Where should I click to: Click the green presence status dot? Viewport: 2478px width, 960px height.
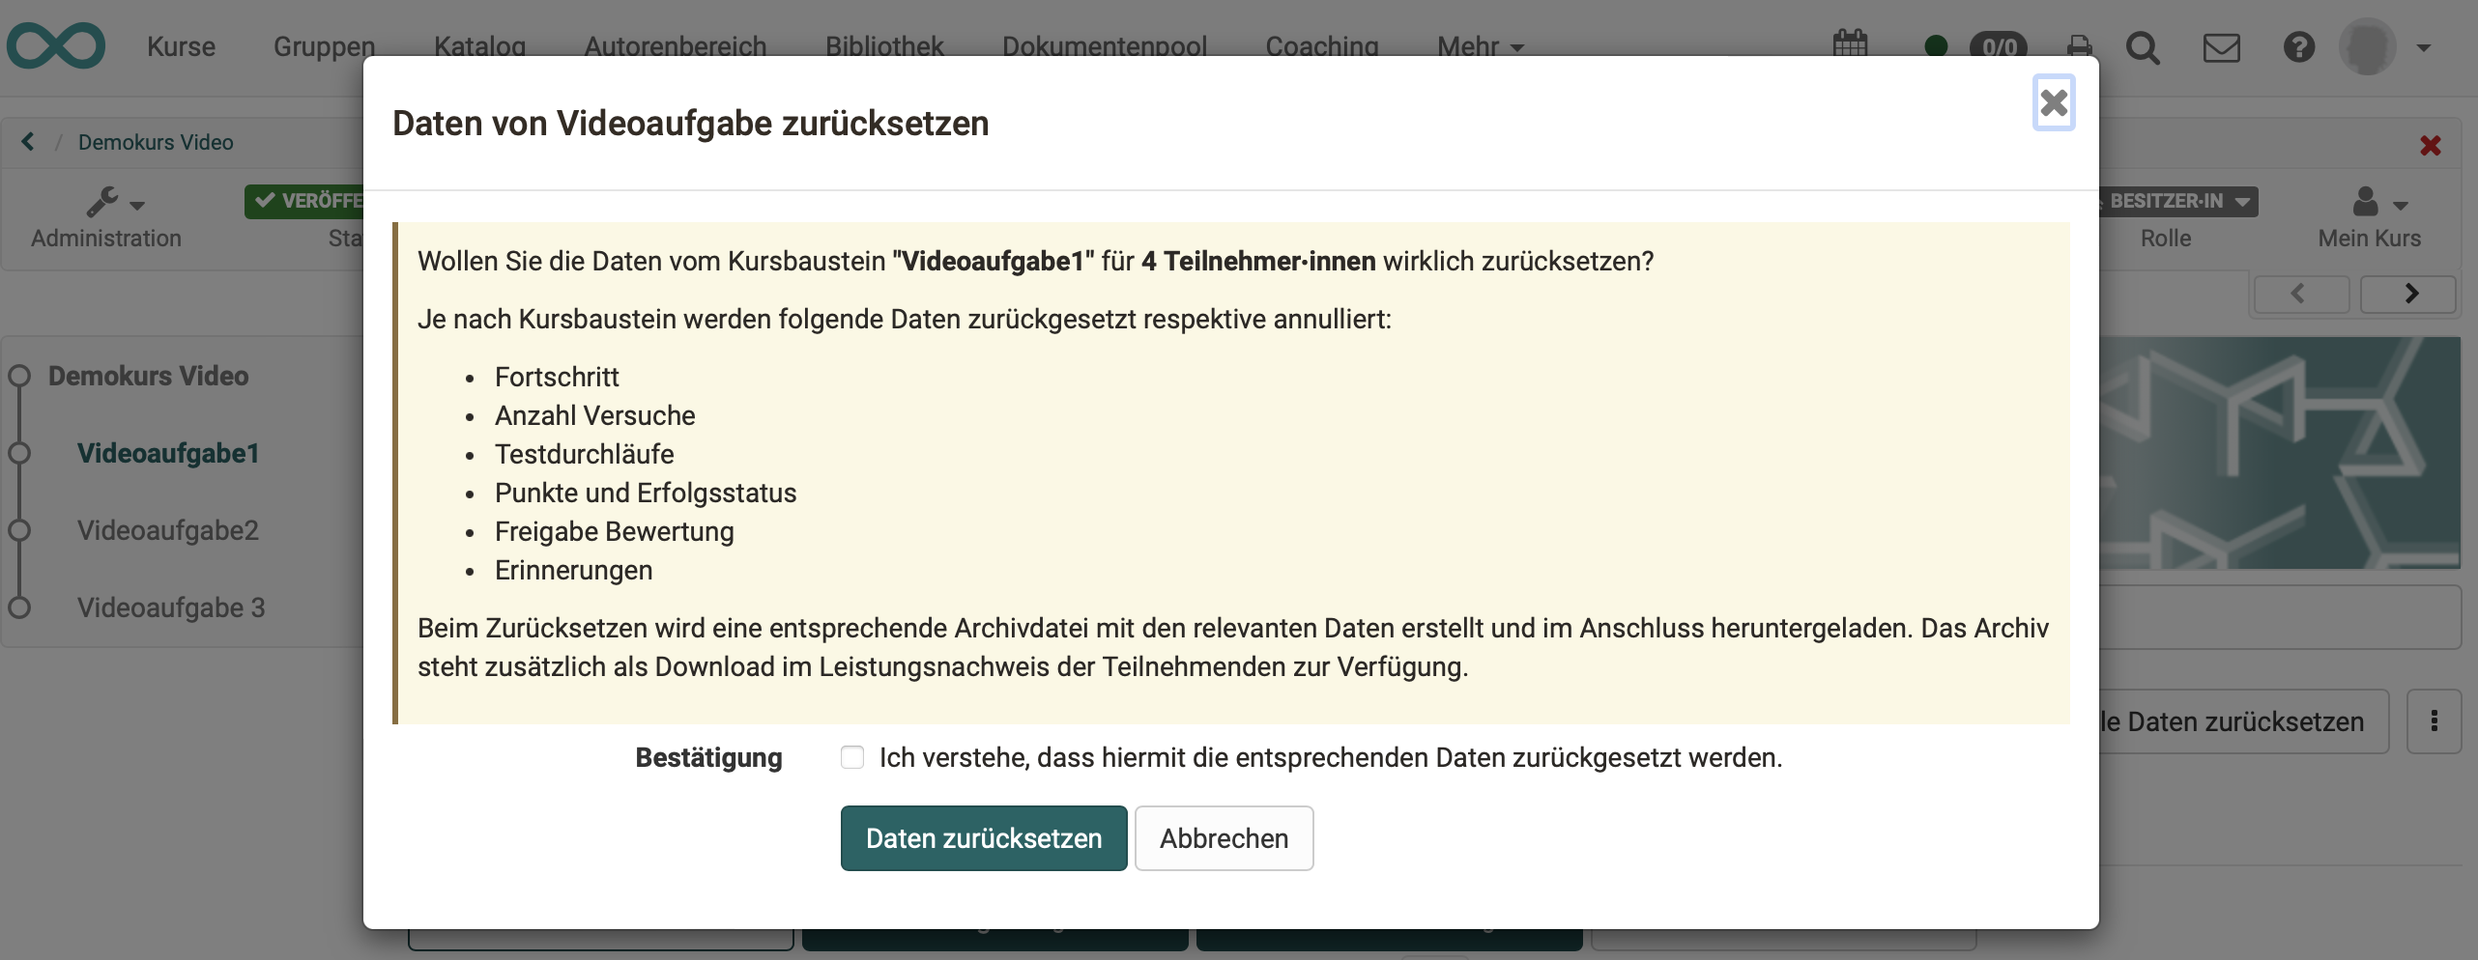click(x=1935, y=46)
